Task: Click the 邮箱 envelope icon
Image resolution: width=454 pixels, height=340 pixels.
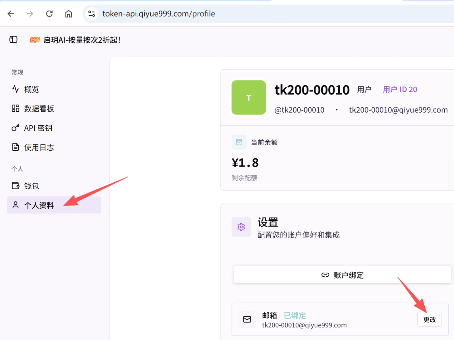Action: (247, 320)
